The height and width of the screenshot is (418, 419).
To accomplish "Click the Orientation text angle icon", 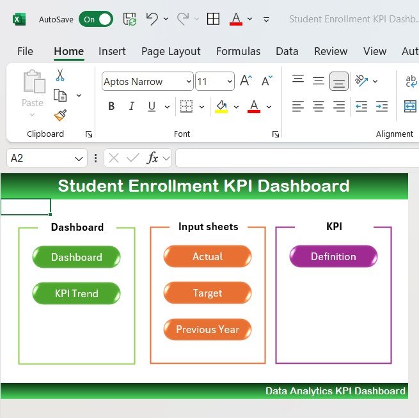I will (x=361, y=81).
